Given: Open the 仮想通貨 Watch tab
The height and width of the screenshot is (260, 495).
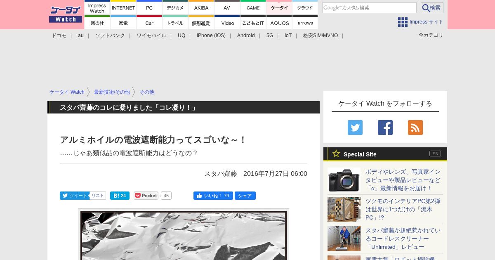Looking at the screenshot, I should click(201, 22).
